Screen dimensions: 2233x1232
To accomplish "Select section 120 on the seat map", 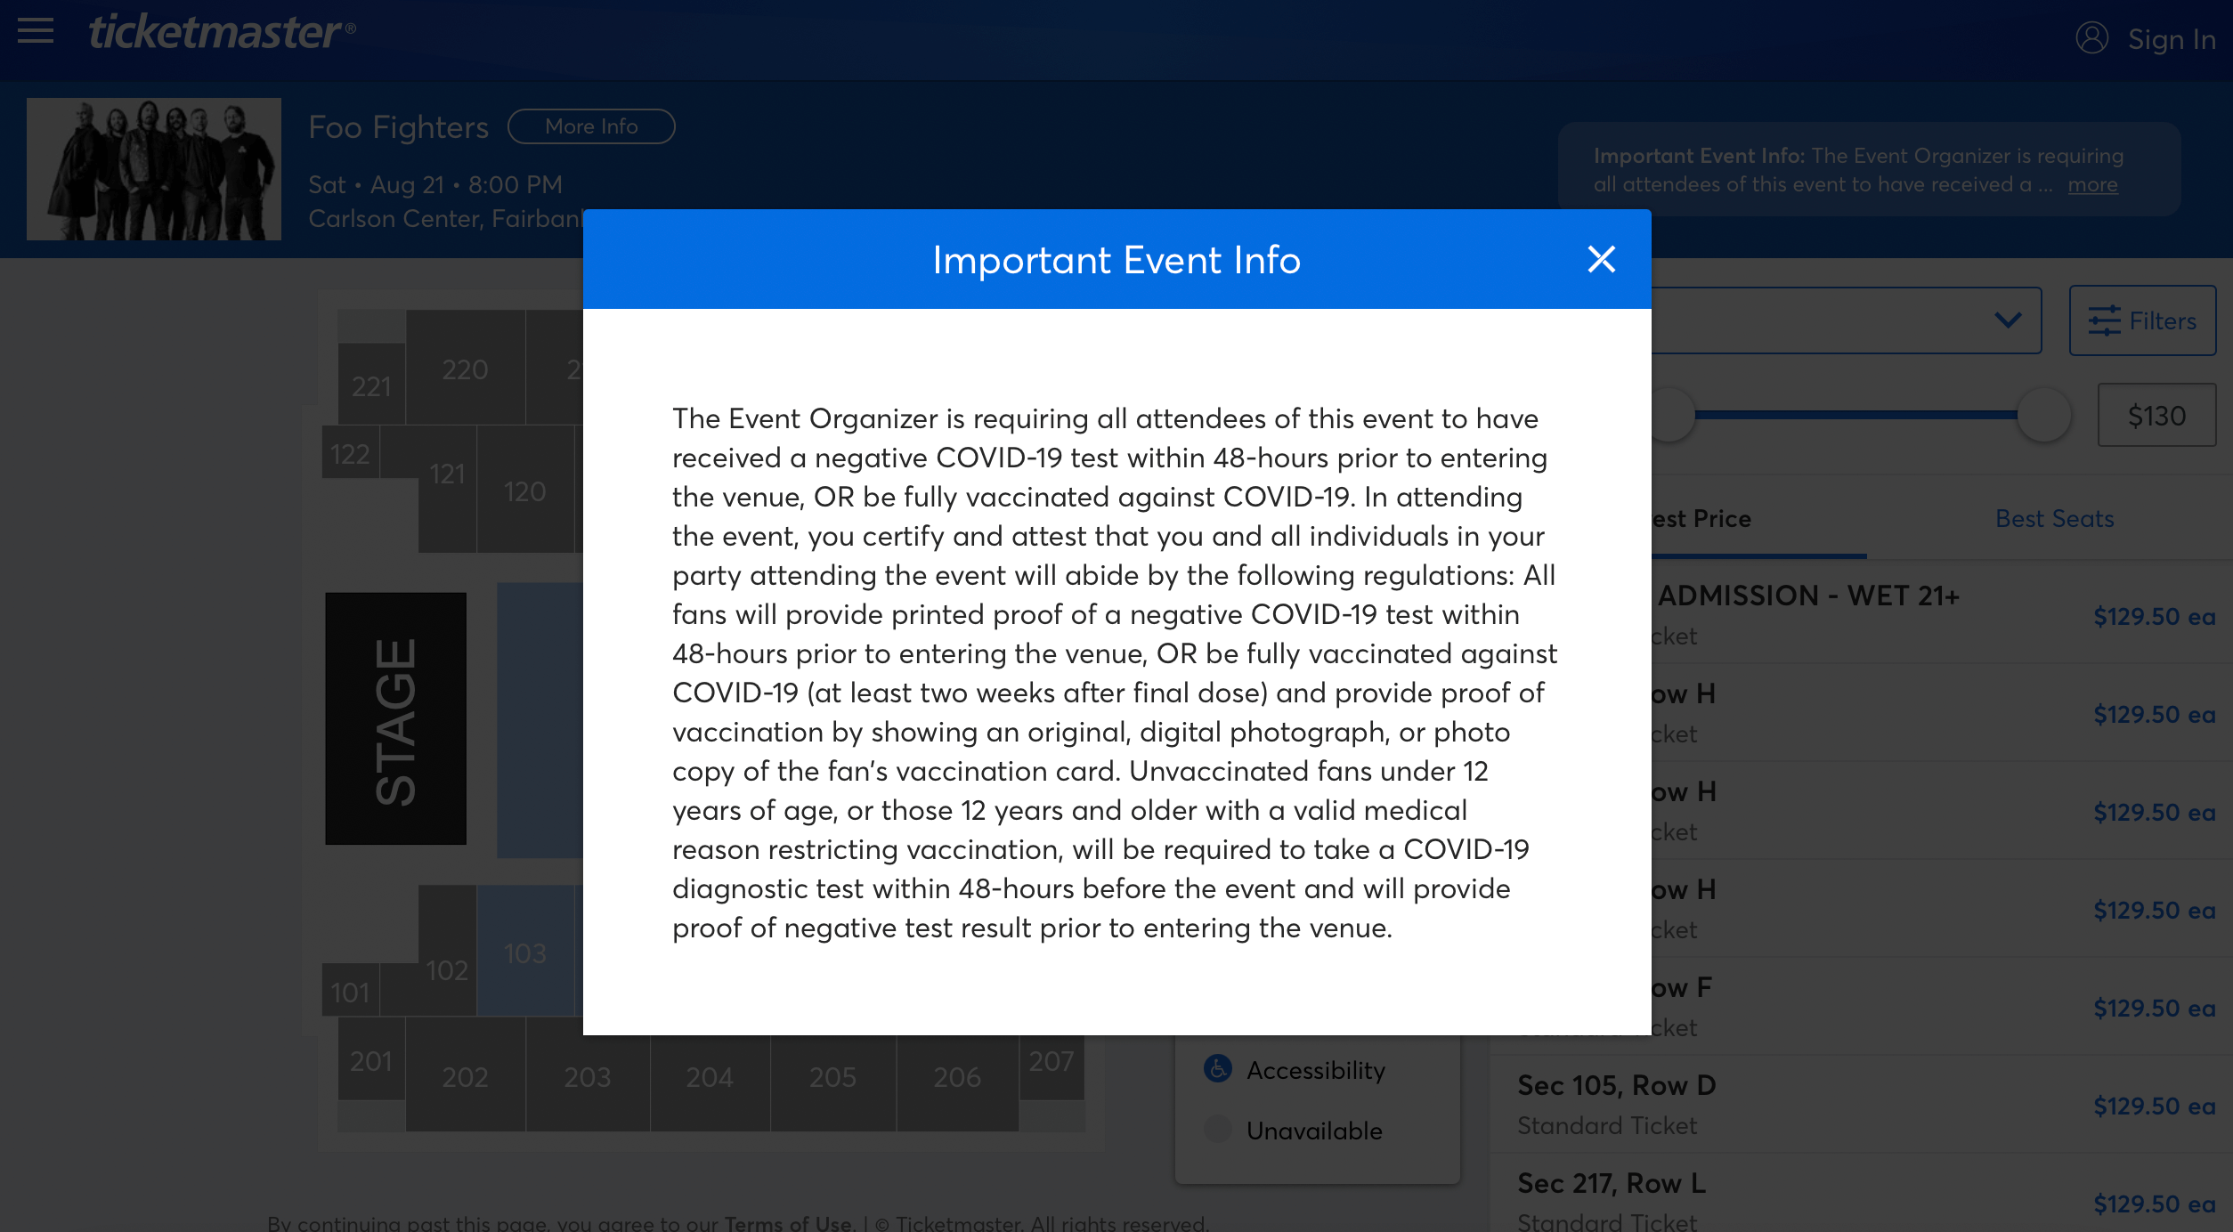I will coord(524,490).
